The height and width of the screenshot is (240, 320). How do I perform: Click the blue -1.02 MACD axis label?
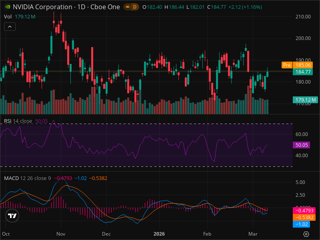tap(302, 224)
